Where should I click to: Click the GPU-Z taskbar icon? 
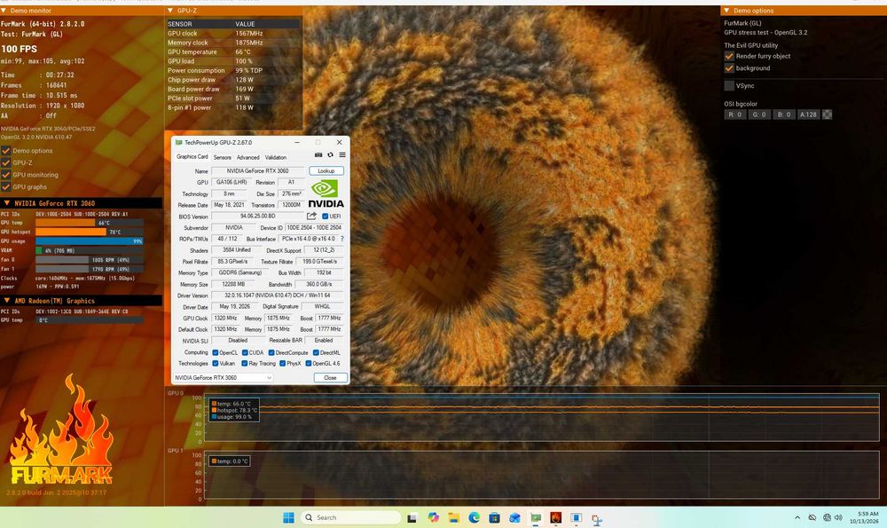tap(535, 517)
